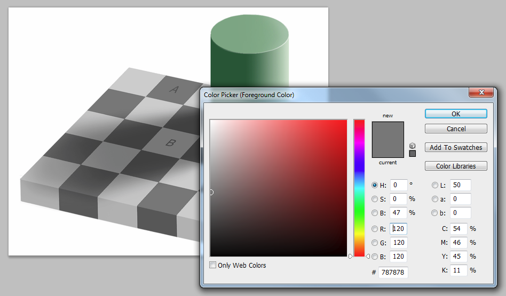Click the new color preview swatch
Screen dimensions: 506x296
388,131
